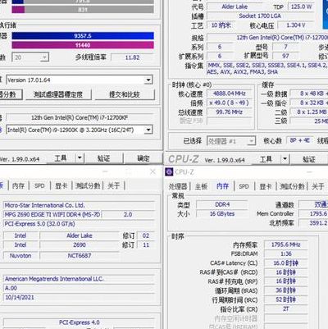Click the PCI-Express 5.0 (32.0 GT/s) field
328x329 pixels.
[80, 224]
